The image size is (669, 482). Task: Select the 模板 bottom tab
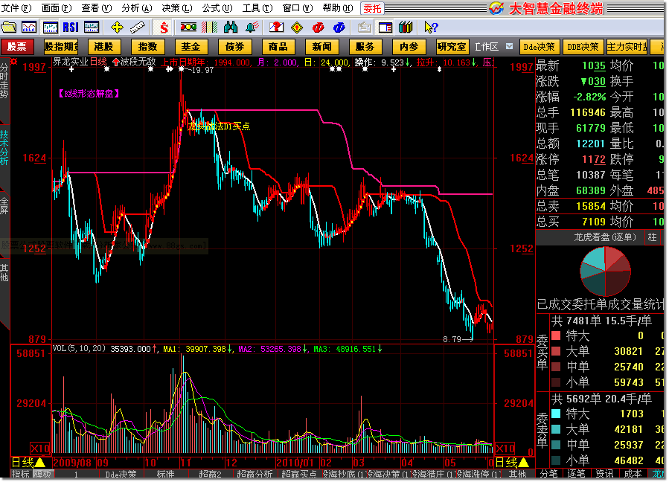[42, 474]
